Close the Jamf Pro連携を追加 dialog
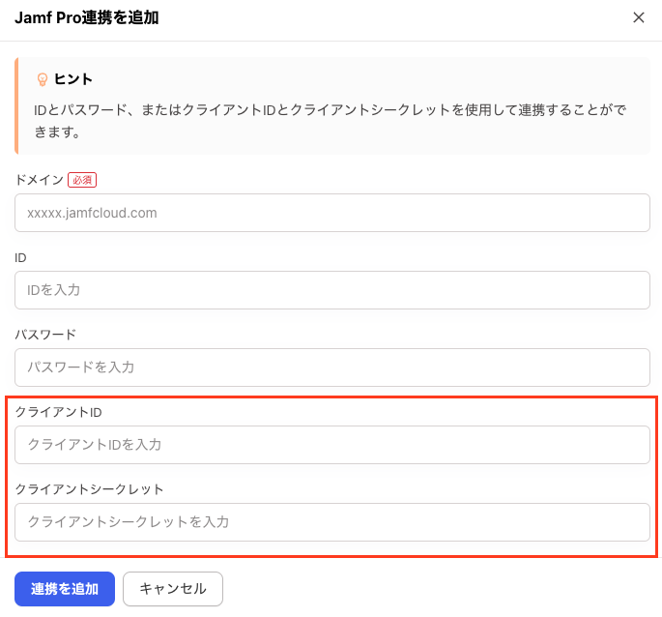Image resolution: width=662 pixels, height=617 pixels. tap(639, 17)
